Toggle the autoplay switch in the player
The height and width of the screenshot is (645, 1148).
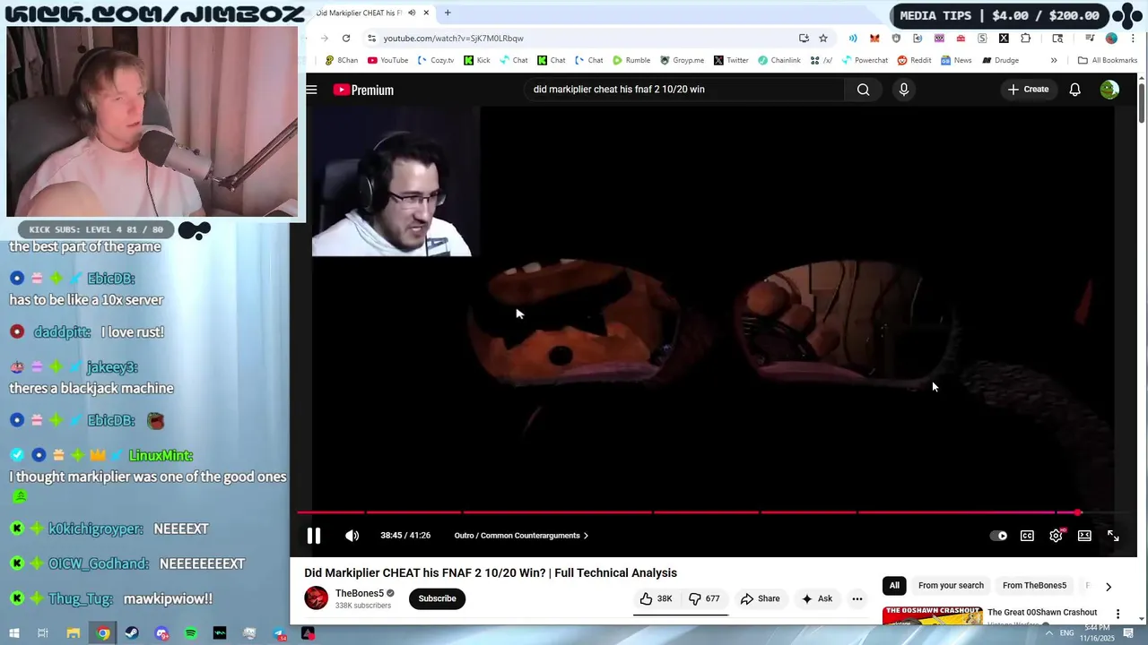tap(998, 536)
